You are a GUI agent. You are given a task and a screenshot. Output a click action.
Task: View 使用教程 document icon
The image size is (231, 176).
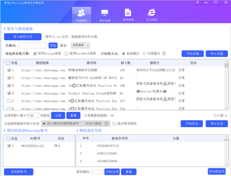pyautogui.click(x=128, y=12)
